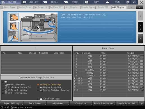Click the 1/5 step page indicator
The image size is (145, 109).
[x=141, y=27]
